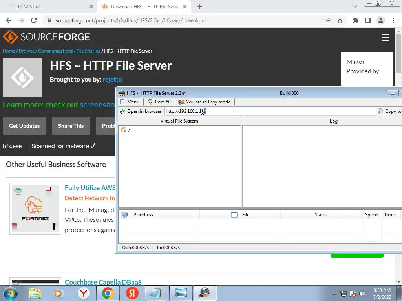
Task: Toggle 'You are in Easy mode' button
Action: point(204,102)
